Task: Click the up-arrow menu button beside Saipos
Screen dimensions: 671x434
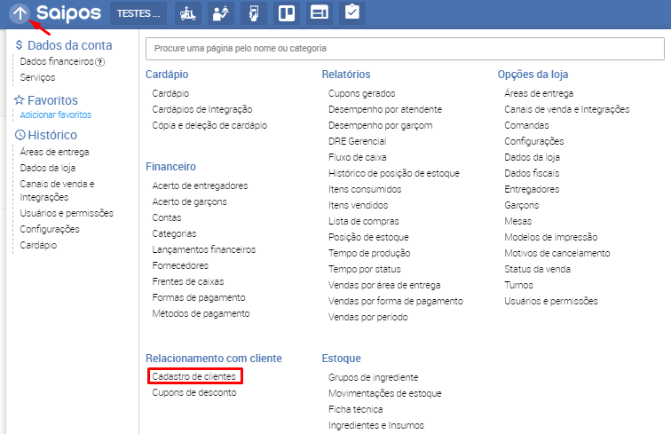Action: 20,13
